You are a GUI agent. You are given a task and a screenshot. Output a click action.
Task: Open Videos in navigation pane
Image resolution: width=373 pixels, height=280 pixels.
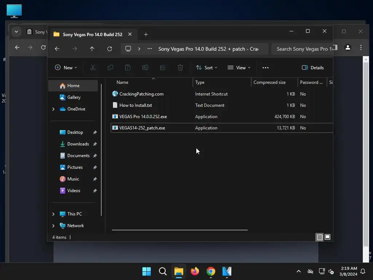coord(73,191)
